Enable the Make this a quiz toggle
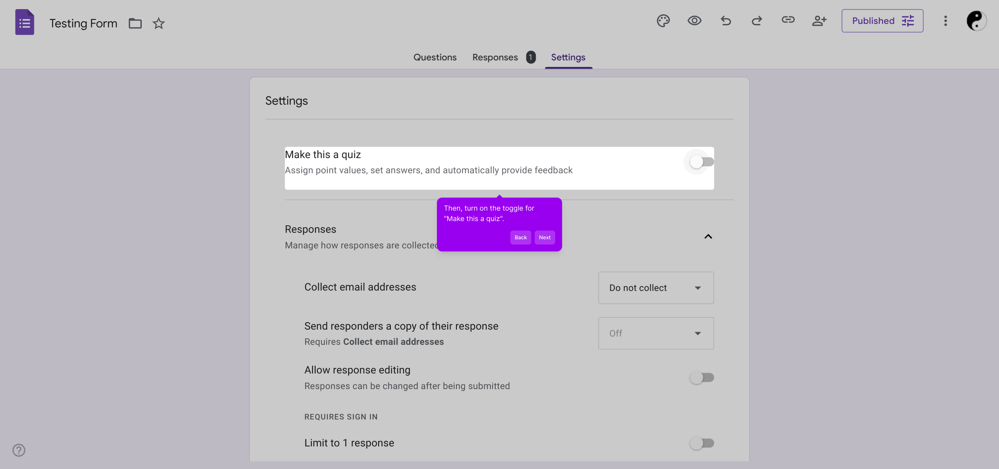Image resolution: width=999 pixels, height=469 pixels. (x=701, y=162)
